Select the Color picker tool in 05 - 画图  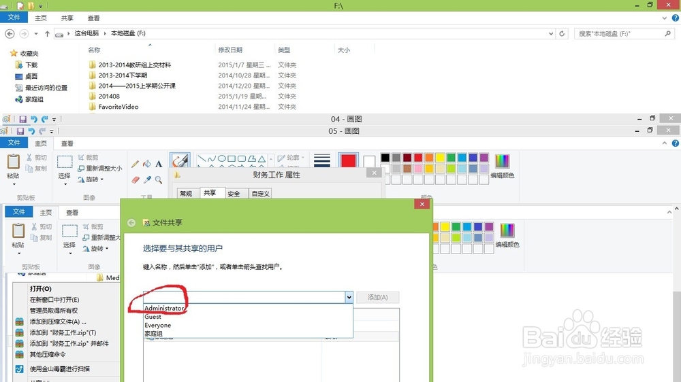pyautogui.click(x=147, y=179)
